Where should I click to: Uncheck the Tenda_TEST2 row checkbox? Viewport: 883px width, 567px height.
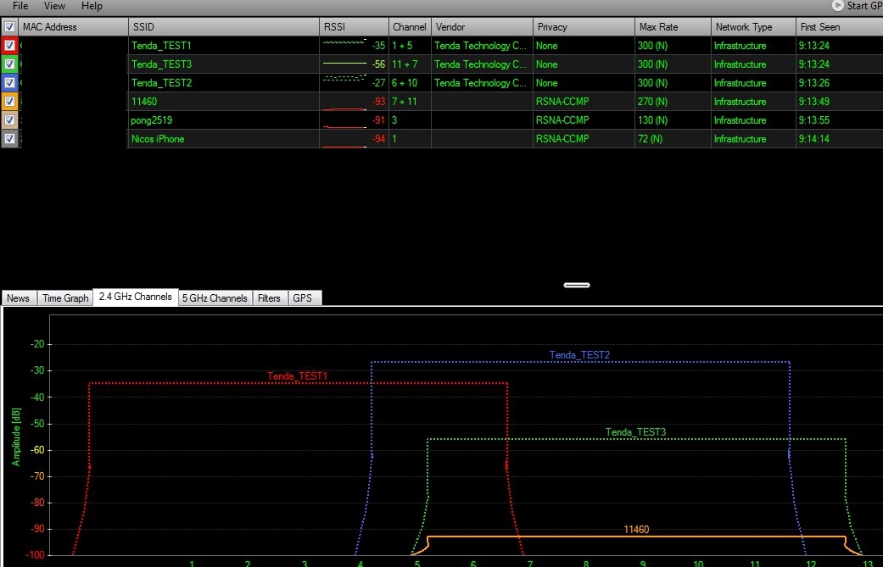9,83
